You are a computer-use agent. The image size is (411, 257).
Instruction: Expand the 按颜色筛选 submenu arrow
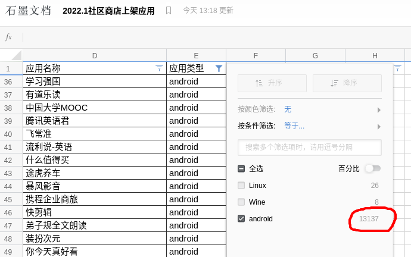tap(379, 110)
